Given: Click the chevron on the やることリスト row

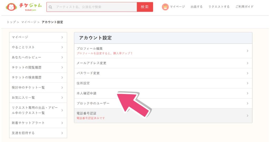Looking at the screenshot, I should coord(62,48).
